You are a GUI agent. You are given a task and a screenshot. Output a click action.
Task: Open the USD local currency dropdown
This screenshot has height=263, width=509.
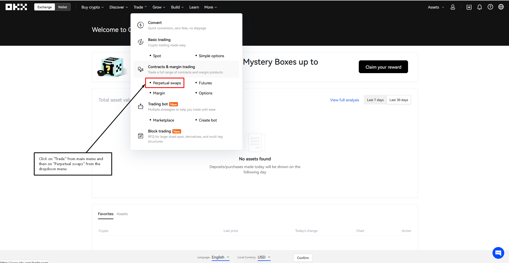[264, 257]
